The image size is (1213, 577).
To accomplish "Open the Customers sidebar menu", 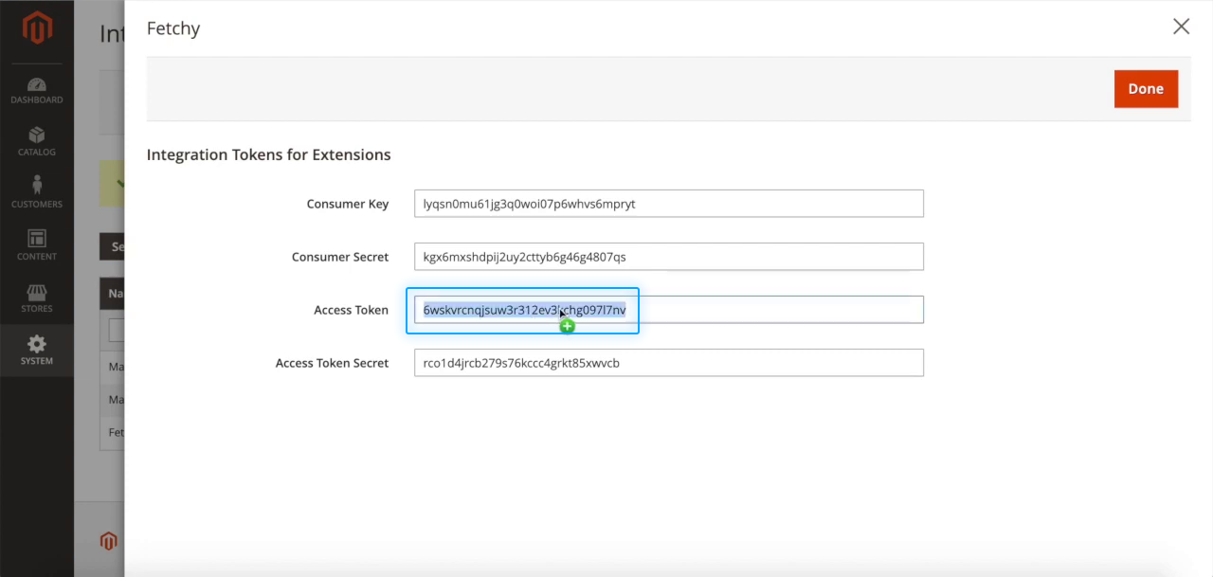I will 37,192.
